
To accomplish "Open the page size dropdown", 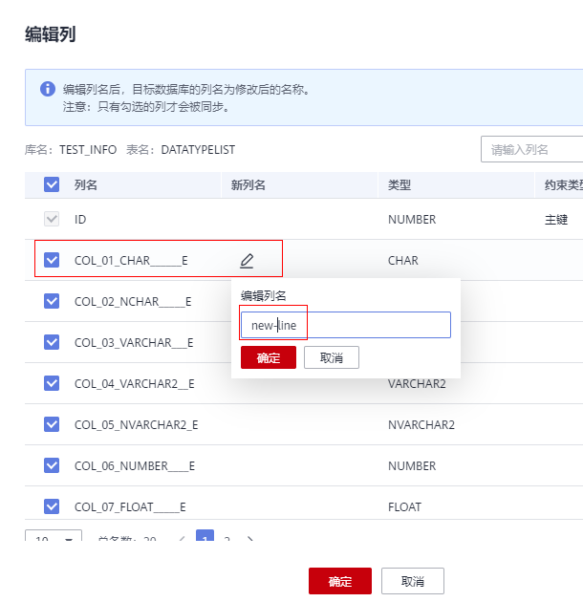I will (54, 540).
